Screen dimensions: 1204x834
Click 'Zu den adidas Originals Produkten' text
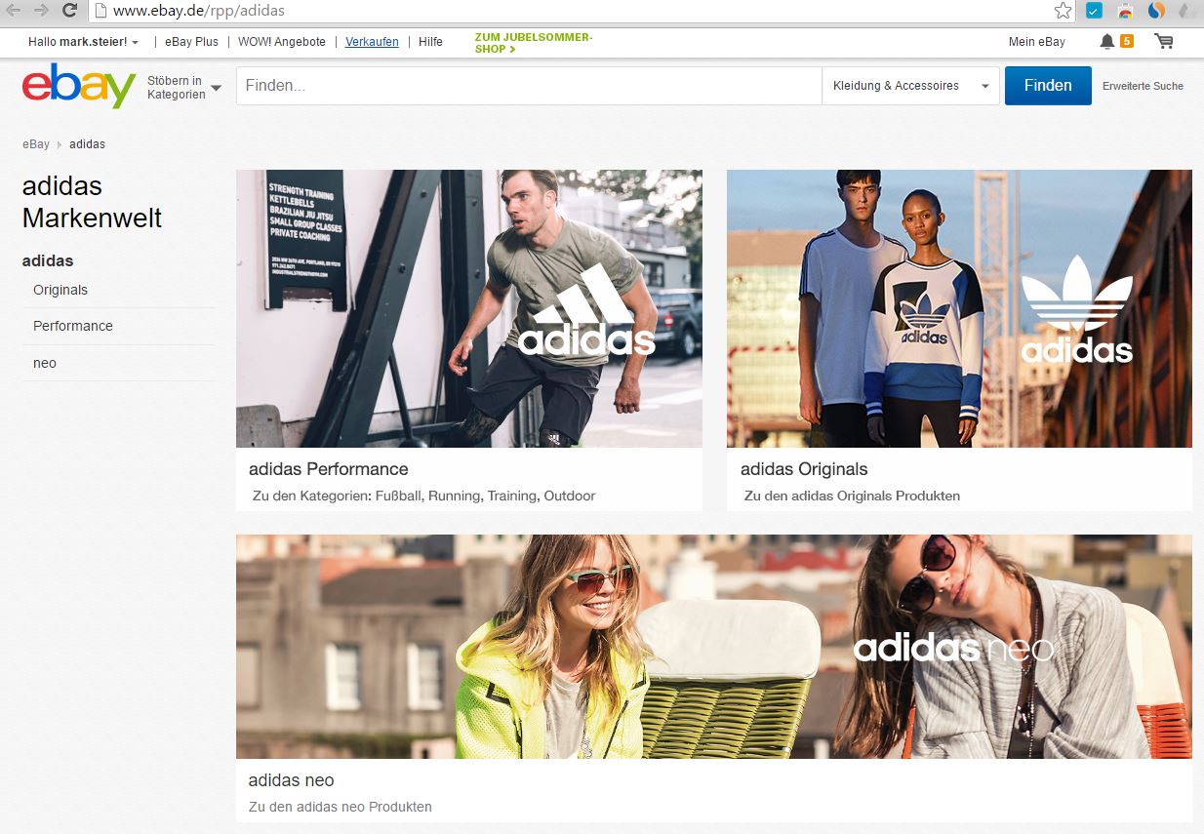(852, 496)
